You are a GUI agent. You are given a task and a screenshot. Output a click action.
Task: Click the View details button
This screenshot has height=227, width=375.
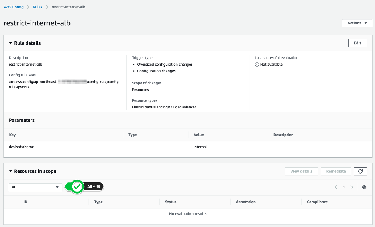point(301,171)
